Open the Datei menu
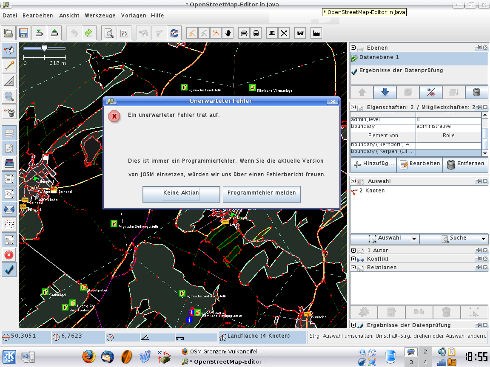Viewport: 490px width, 367px height. coord(10,15)
